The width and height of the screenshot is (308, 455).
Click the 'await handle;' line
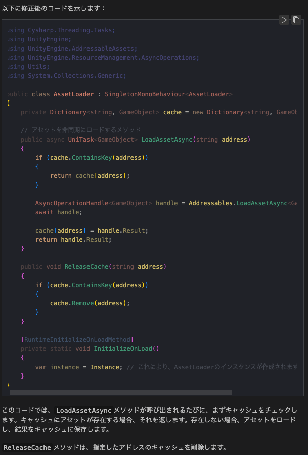59,212
